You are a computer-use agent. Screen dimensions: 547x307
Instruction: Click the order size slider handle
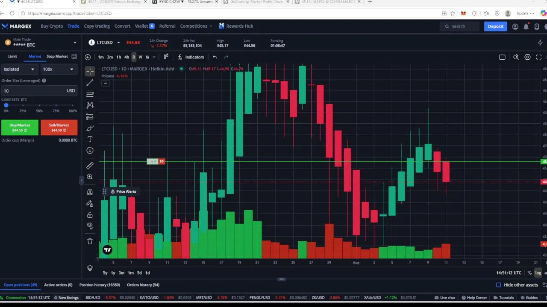[6, 105]
